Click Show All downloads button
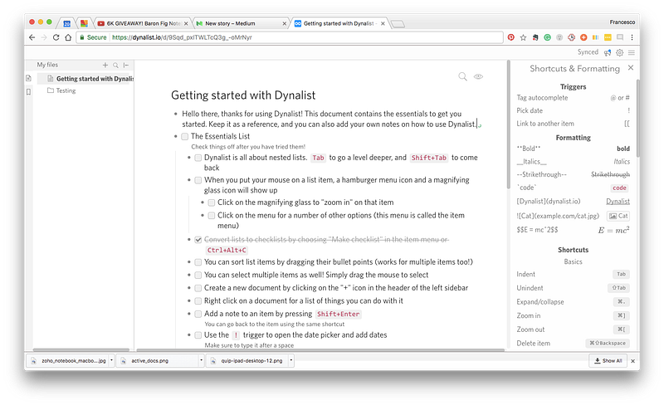 point(608,360)
